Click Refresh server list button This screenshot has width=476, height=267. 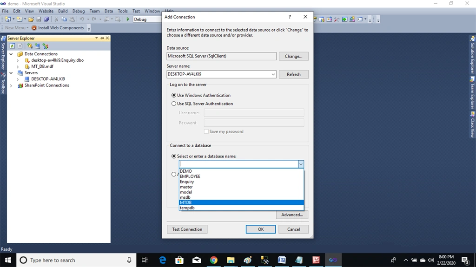294,74
